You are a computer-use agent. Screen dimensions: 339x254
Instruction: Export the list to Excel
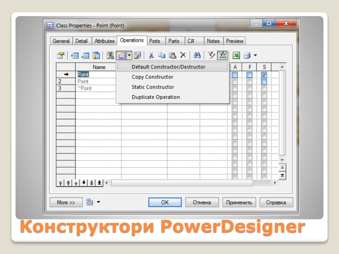click(236, 56)
